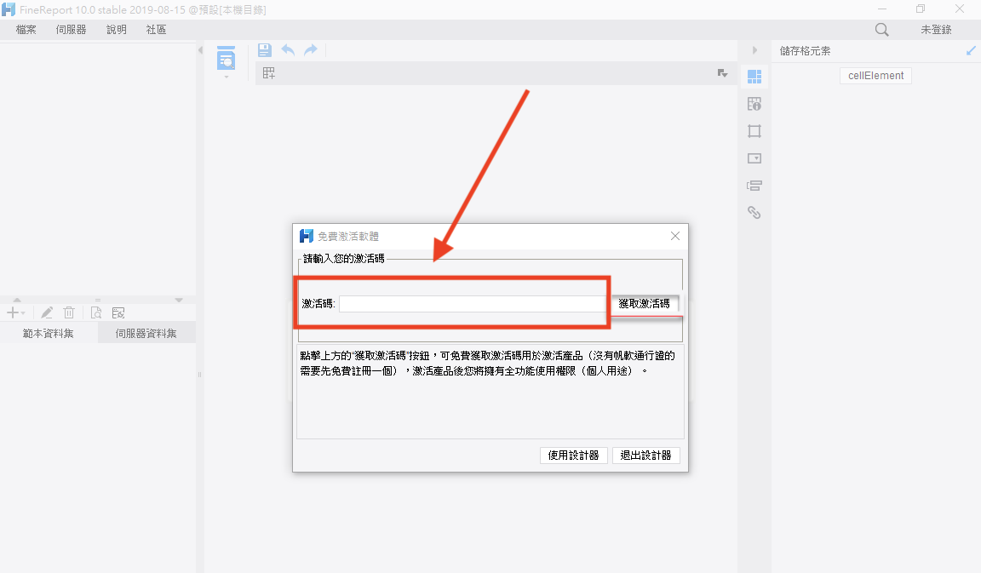The width and height of the screenshot is (981, 573).
Task: Click the activation instructions text area
Action: point(490,392)
